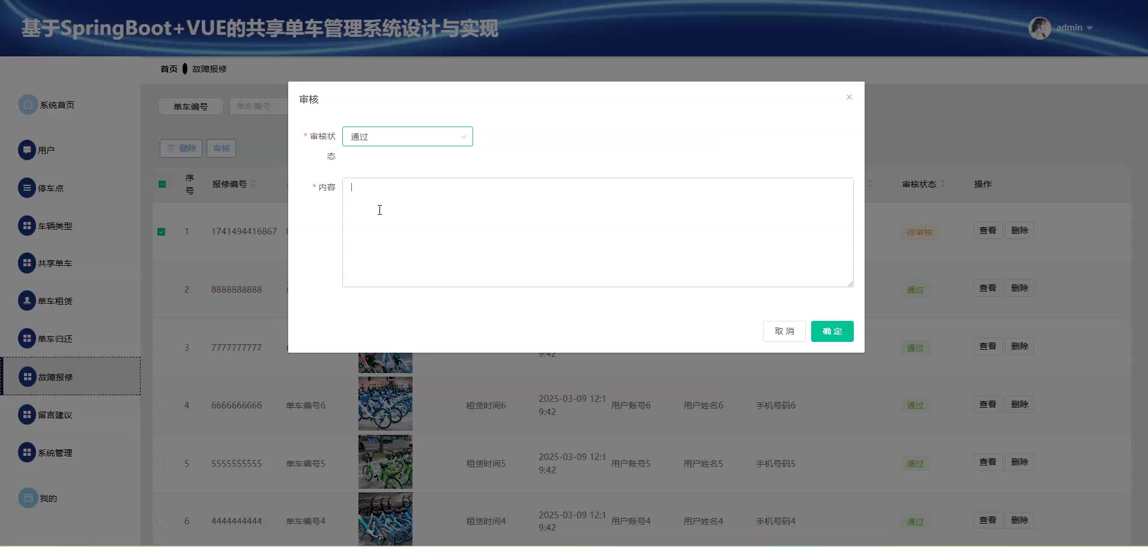
Task: Click the 留言建议 sidebar icon
Action: (27, 414)
